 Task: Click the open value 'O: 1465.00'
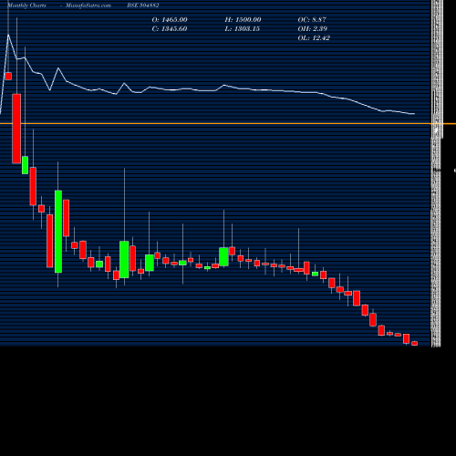[x=170, y=20]
